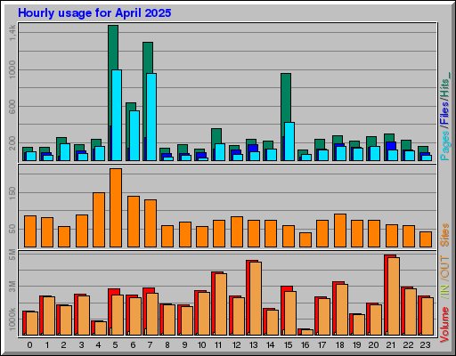The width and height of the screenshot is (456, 356).
Task: Click the '50' Sites axis label
Action: [x=12, y=229]
